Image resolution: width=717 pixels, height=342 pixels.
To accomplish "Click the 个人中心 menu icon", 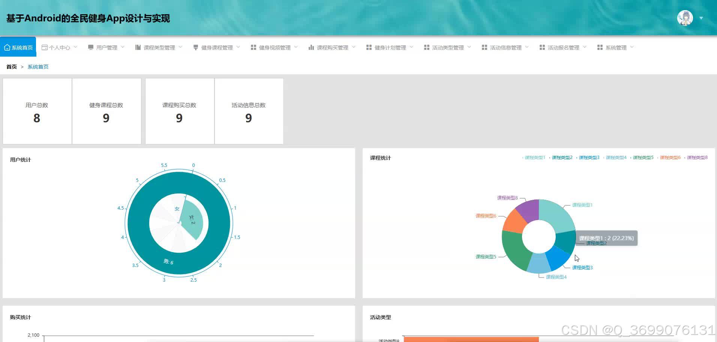I will pyautogui.click(x=44, y=47).
